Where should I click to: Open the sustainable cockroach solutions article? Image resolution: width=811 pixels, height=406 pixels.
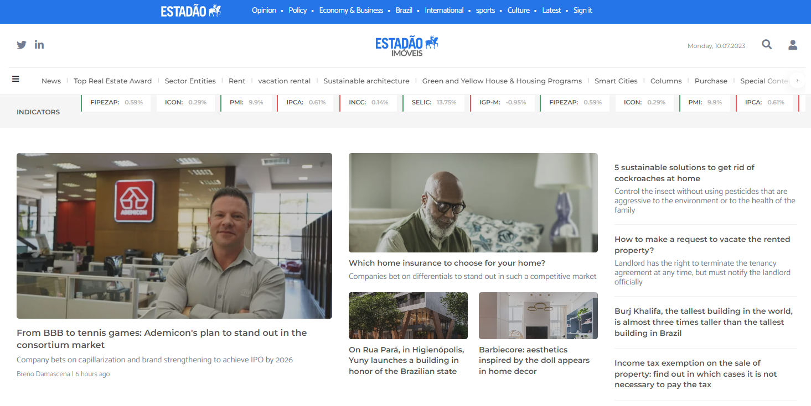coord(684,173)
